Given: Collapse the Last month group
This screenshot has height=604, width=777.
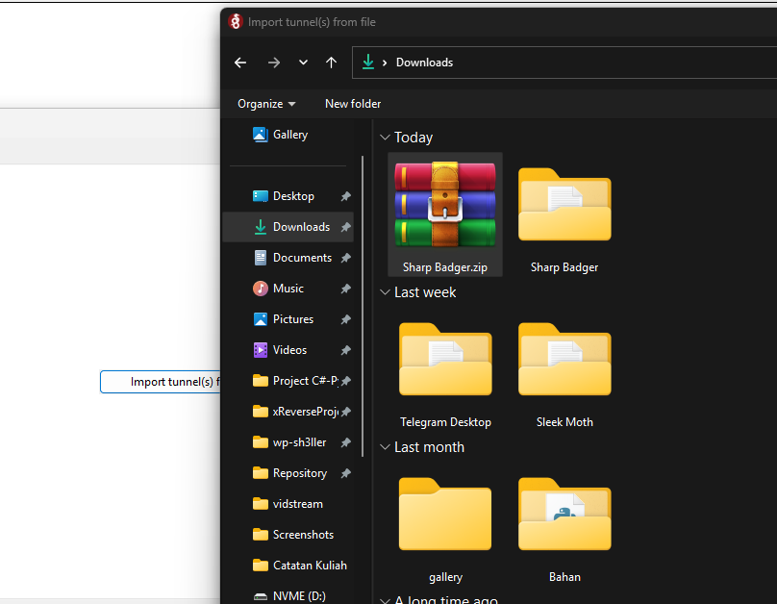Looking at the screenshot, I should click(386, 447).
